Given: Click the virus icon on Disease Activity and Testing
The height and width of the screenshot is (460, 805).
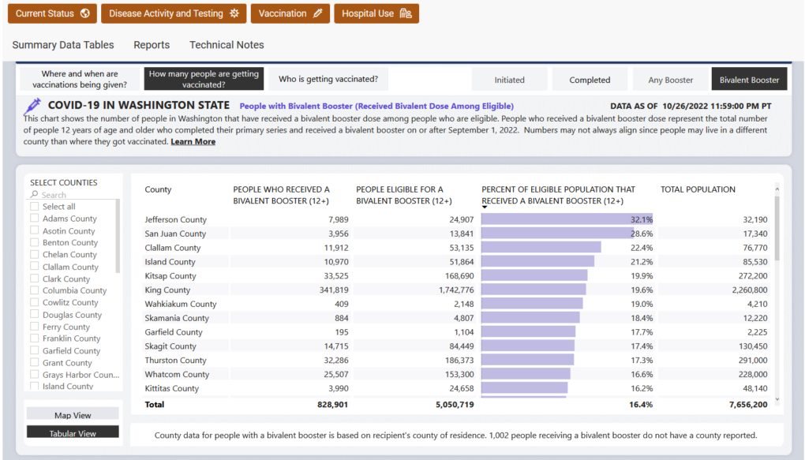Looking at the screenshot, I should (x=234, y=13).
